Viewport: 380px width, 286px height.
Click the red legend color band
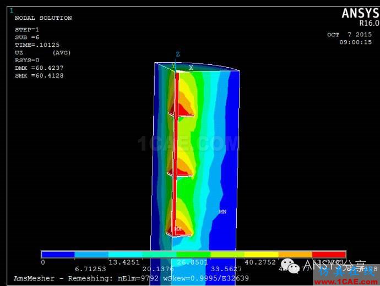point(329,255)
